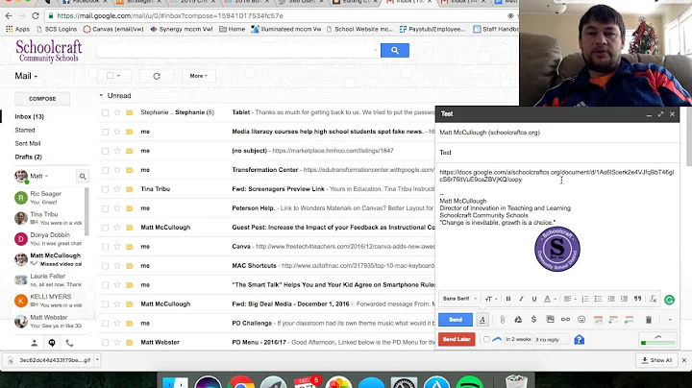Open Starred folder
The image size is (692, 388).
tap(25, 130)
